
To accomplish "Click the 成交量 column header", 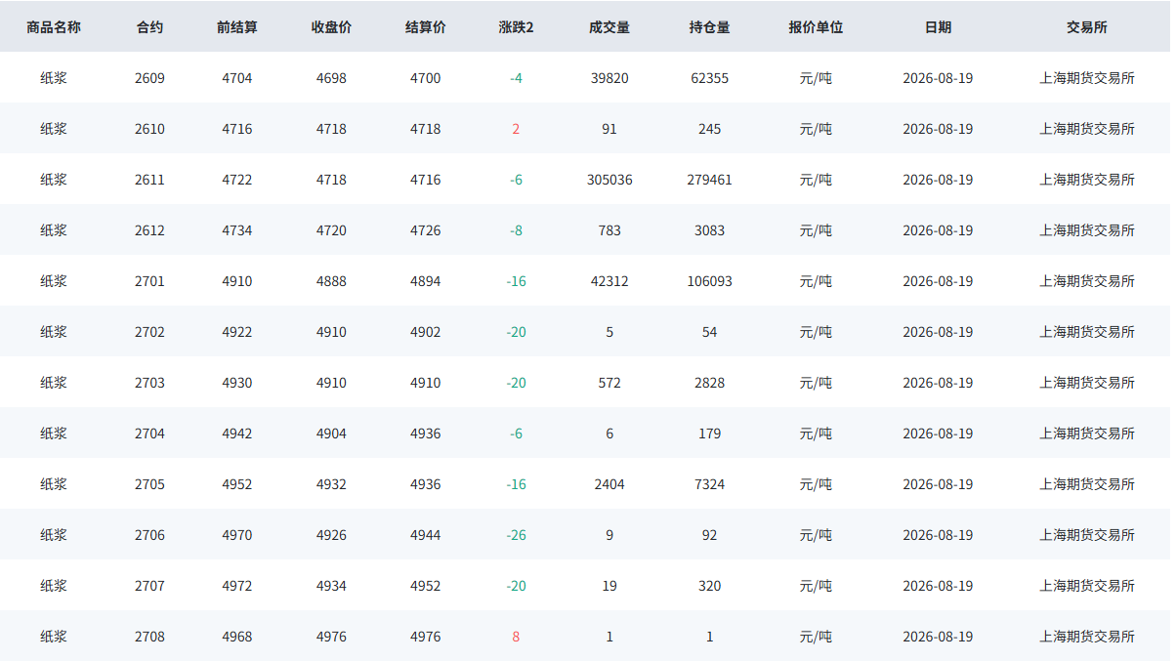I will click(x=609, y=27).
